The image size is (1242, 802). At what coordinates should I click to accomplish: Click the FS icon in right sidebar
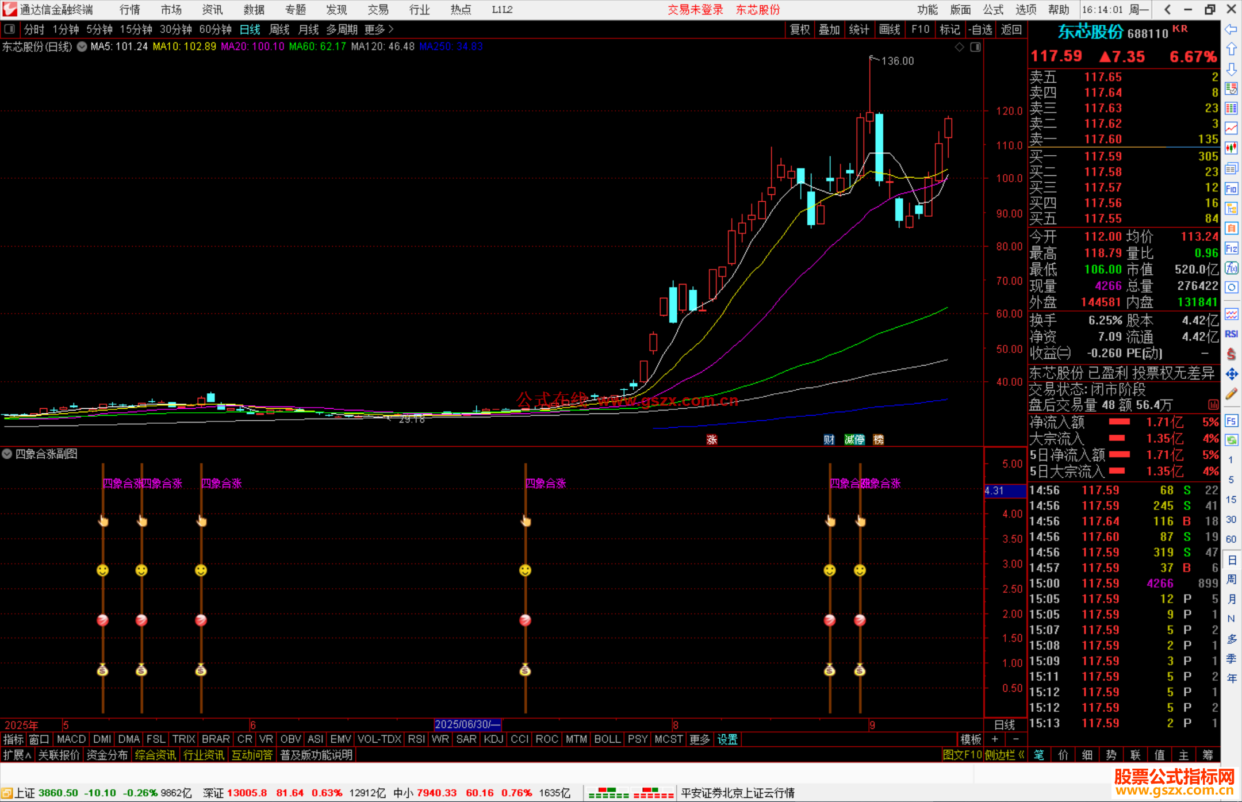[1231, 421]
